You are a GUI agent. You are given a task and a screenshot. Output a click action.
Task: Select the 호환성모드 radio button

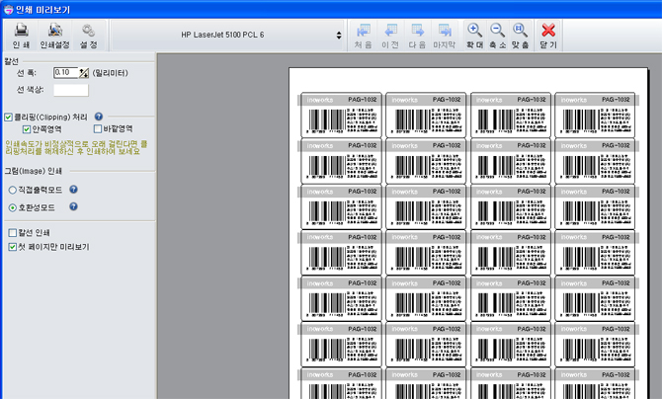tap(13, 207)
